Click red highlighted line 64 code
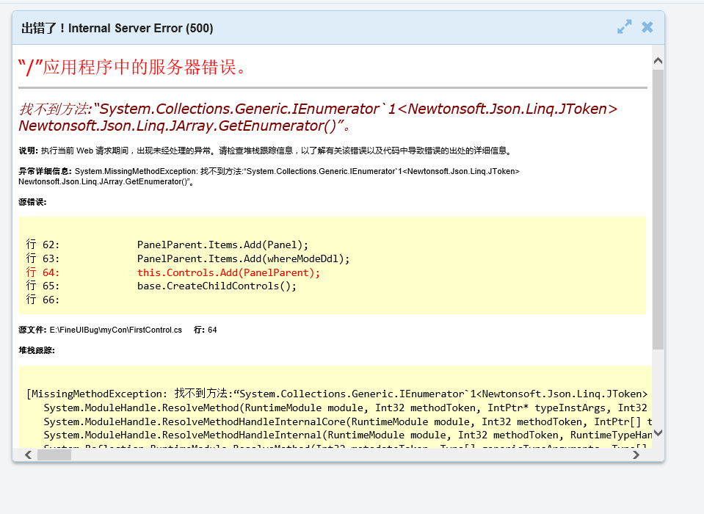This screenshot has width=704, height=514. point(228,272)
